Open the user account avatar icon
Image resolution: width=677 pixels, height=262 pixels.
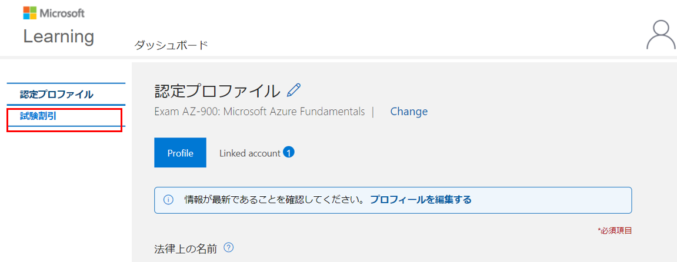(x=661, y=35)
